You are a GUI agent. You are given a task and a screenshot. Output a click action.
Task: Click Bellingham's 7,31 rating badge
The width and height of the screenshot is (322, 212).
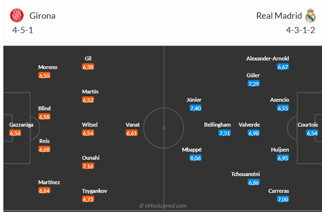(225, 133)
